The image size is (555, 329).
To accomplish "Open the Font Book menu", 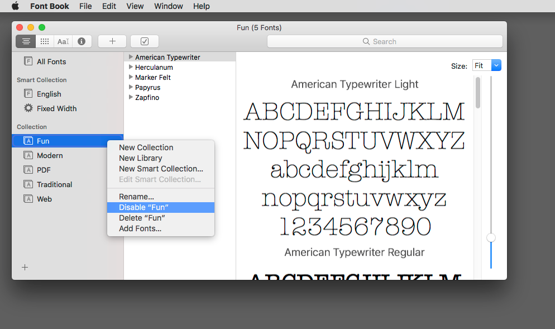I will (50, 6).
